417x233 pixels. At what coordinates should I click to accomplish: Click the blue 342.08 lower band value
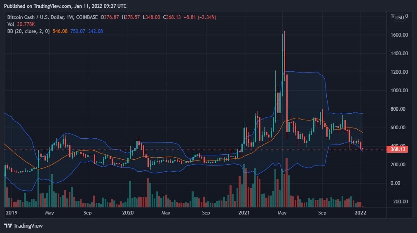[x=95, y=32]
